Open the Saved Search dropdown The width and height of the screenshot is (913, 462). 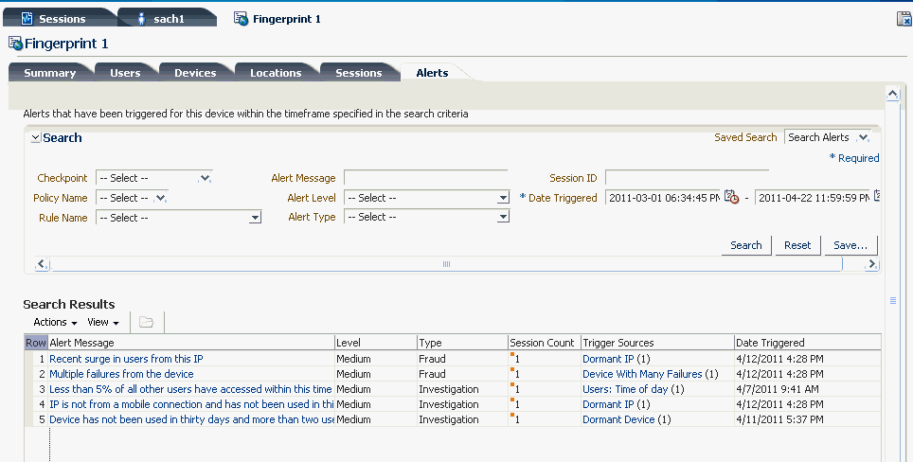(x=864, y=137)
